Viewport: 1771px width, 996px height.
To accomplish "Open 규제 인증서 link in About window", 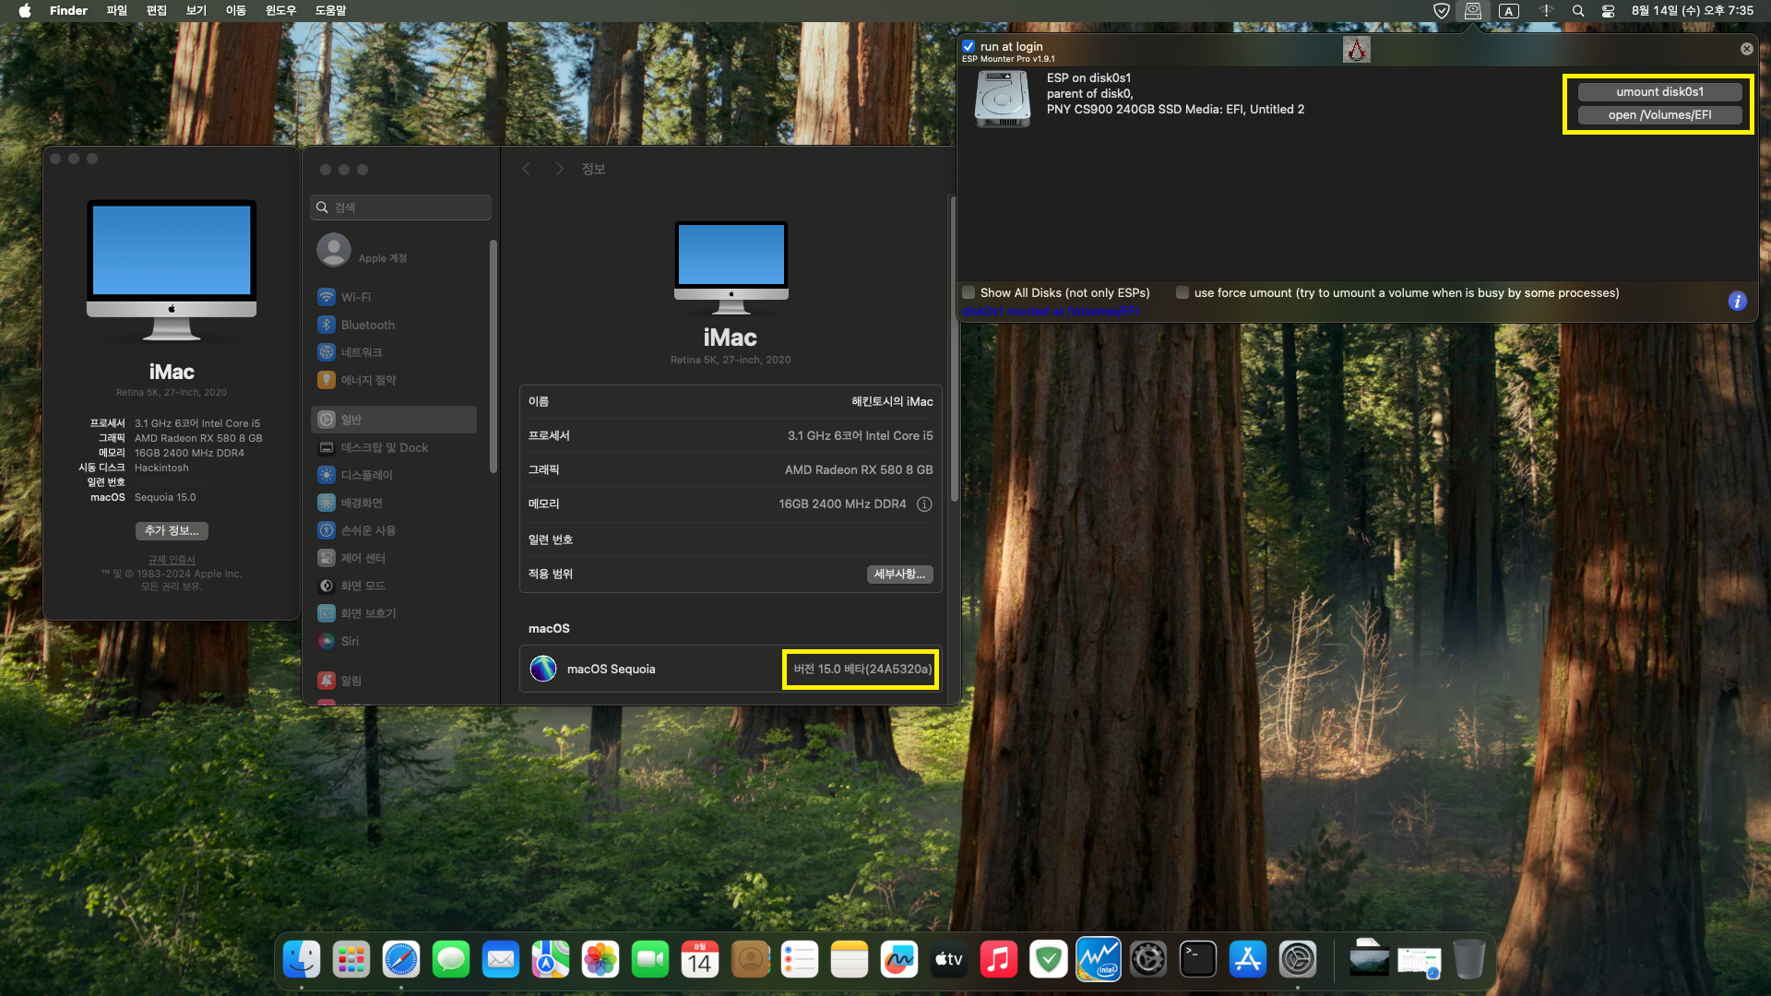I will coord(172,560).
